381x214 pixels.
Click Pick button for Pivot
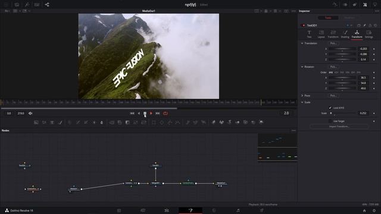tap(333, 96)
